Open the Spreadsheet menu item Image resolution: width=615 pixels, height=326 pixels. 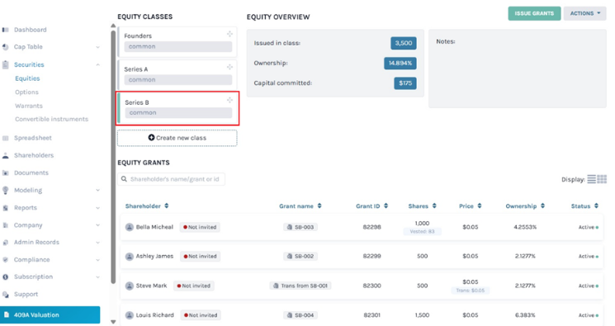[x=33, y=138]
